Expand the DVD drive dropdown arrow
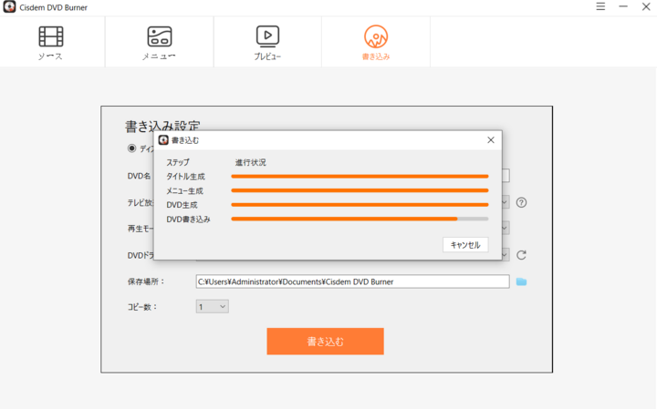 tap(505, 255)
